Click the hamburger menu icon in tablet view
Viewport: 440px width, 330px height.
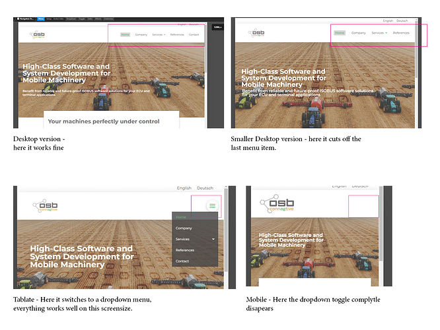[212, 205]
